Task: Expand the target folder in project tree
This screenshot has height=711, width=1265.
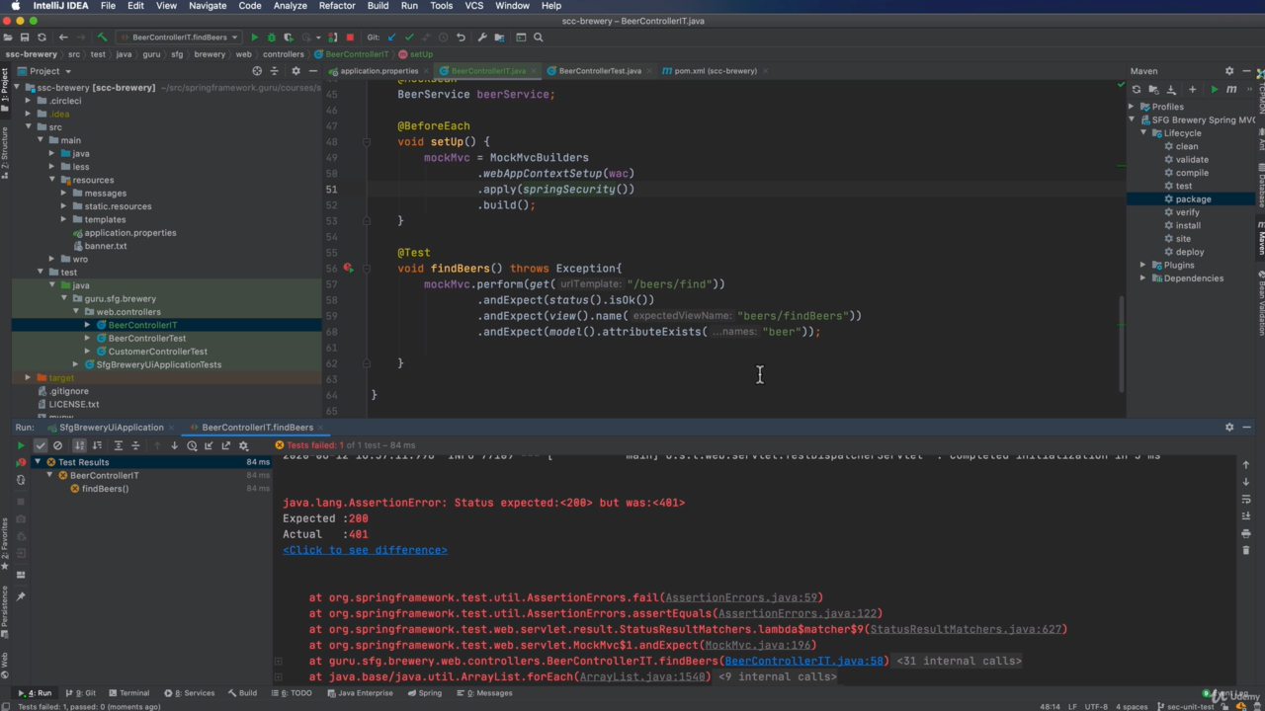Action: click(x=28, y=377)
